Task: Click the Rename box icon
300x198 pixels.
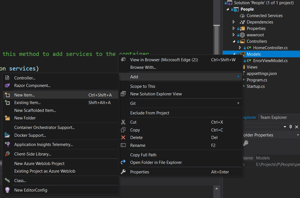Action: (x=123, y=145)
